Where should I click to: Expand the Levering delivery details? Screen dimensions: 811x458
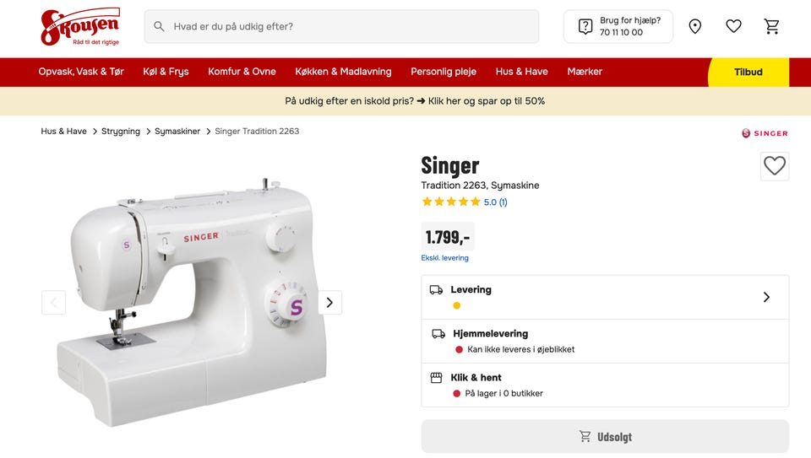click(x=765, y=297)
